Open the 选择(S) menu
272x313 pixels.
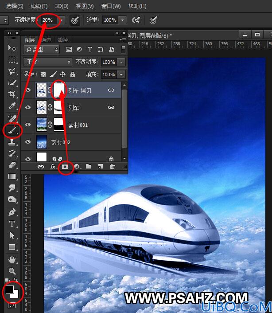(15, 6)
